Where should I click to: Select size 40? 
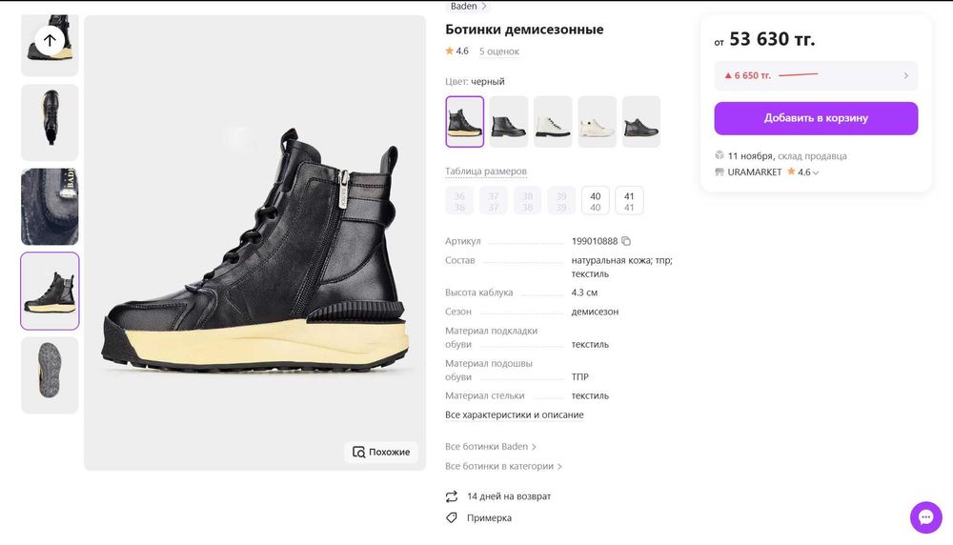(596, 201)
